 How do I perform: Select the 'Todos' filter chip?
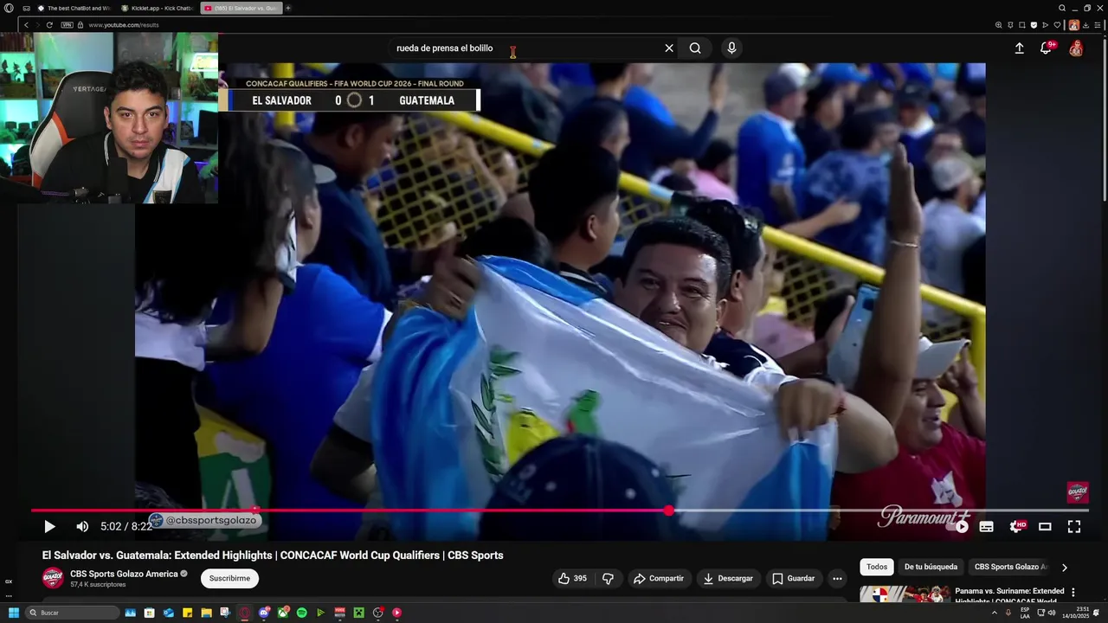click(x=877, y=567)
